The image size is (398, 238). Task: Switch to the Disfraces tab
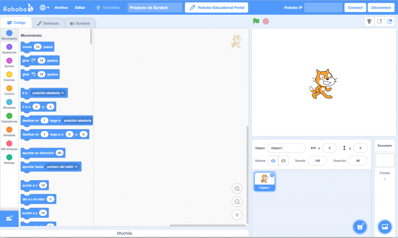coord(48,23)
